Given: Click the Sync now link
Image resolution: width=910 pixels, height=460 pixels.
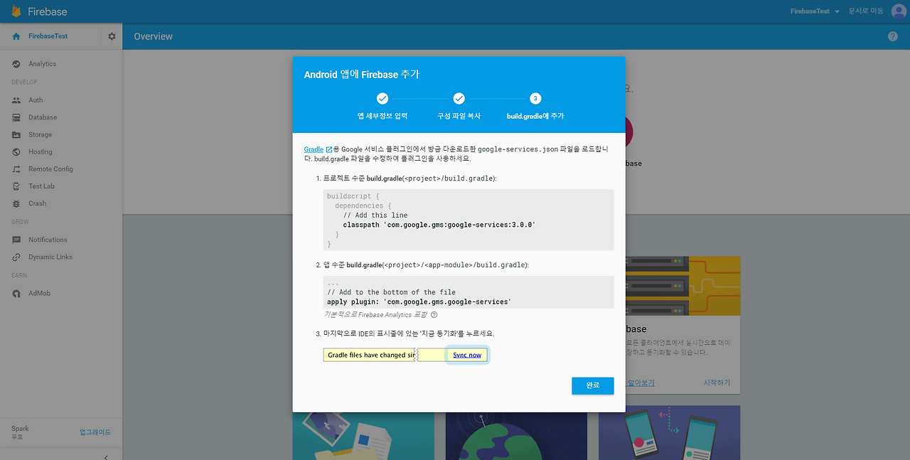Looking at the screenshot, I should tap(467, 355).
